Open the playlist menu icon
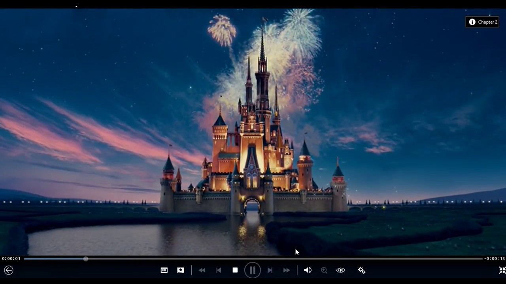This screenshot has width=506, height=284. tap(164, 270)
